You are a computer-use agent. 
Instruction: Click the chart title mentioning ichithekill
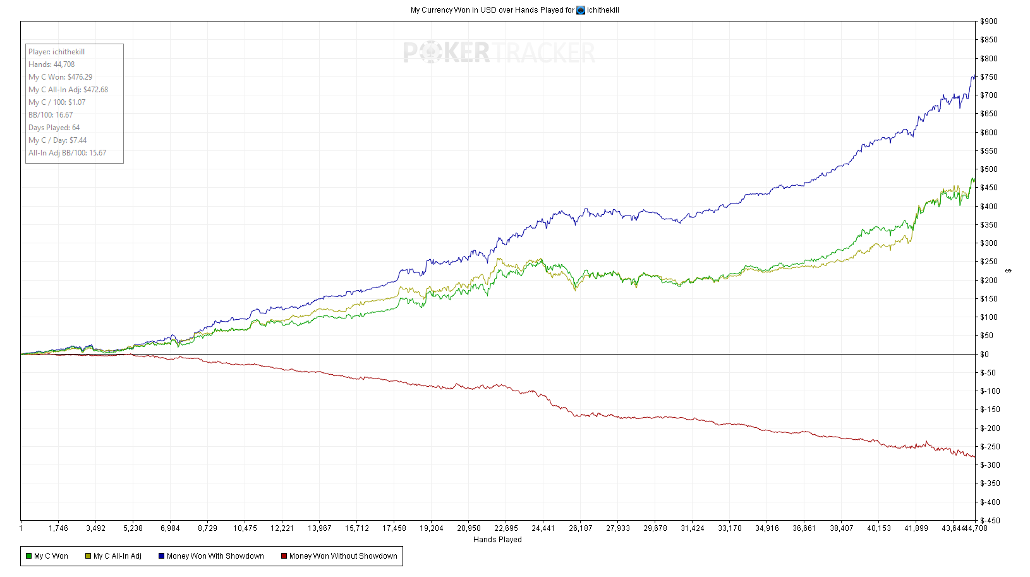(x=515, y=10)
